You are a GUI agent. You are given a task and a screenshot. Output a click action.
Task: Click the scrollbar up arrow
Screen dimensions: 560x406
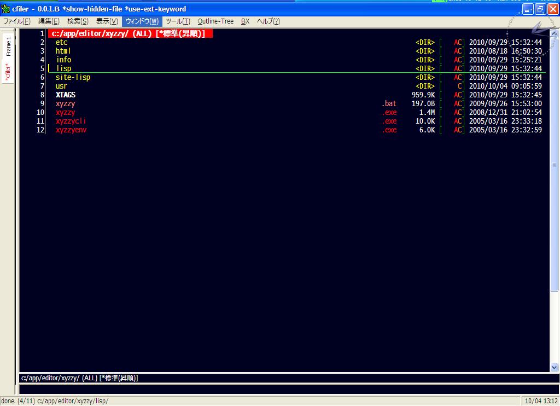click(555, 33)
